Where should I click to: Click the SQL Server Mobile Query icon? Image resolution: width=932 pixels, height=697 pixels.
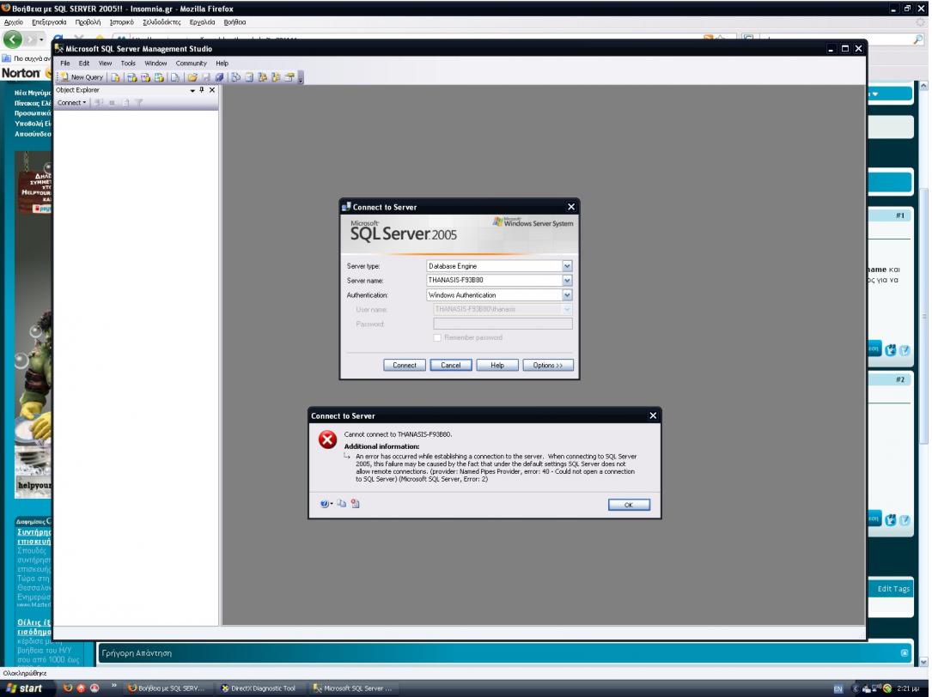coord(174,77)
